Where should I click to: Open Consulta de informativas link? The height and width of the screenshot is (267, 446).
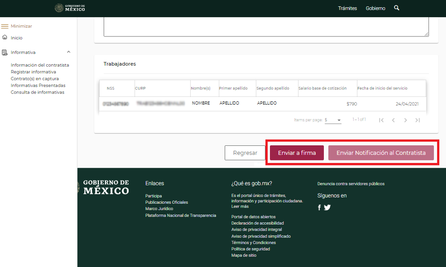click(x=37, y=92)
